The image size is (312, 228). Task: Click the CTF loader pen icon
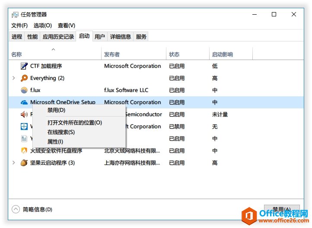24,66
